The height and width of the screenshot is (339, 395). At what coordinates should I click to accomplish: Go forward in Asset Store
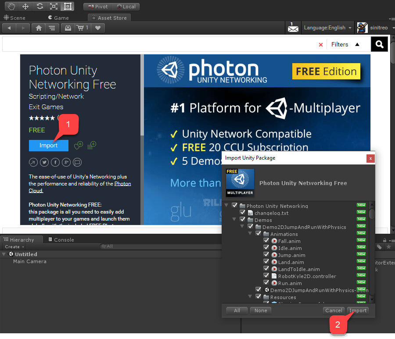point(23,28)
